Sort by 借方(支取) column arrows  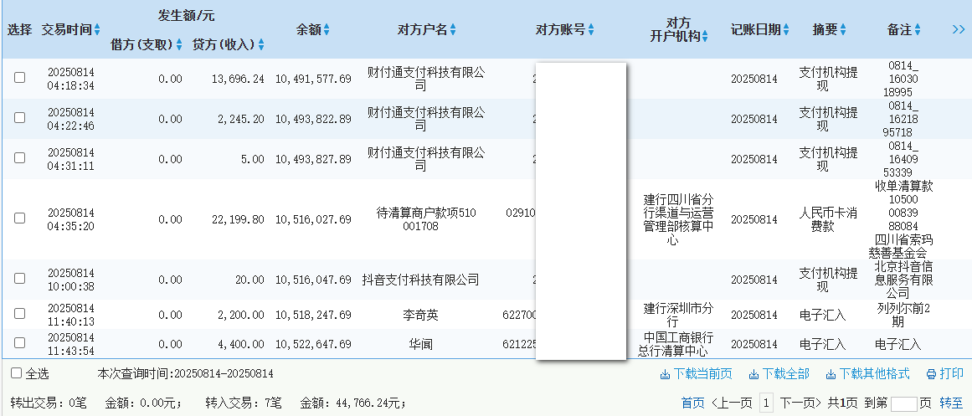(x=179, y=44)
